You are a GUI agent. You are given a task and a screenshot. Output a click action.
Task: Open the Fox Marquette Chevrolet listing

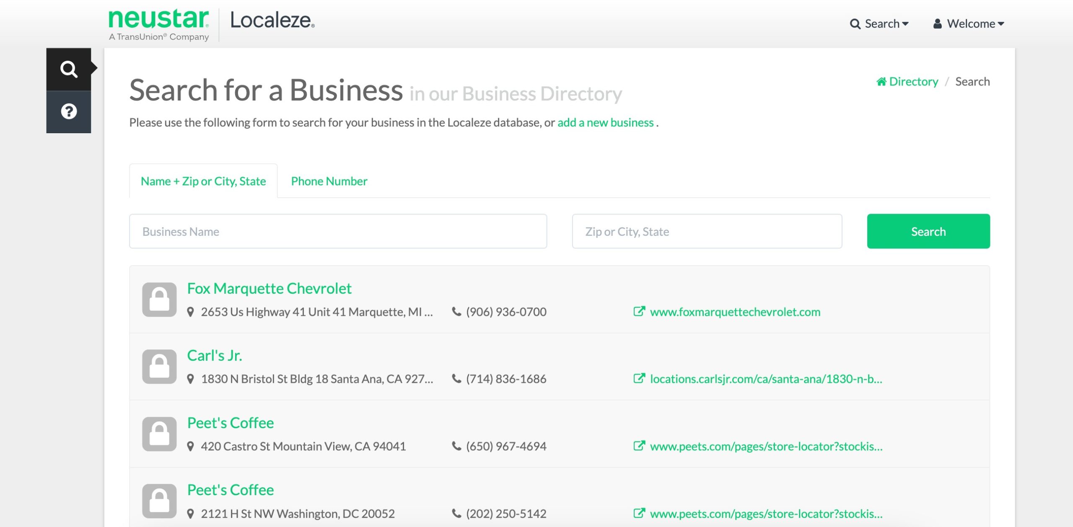(x=269, y=288)
